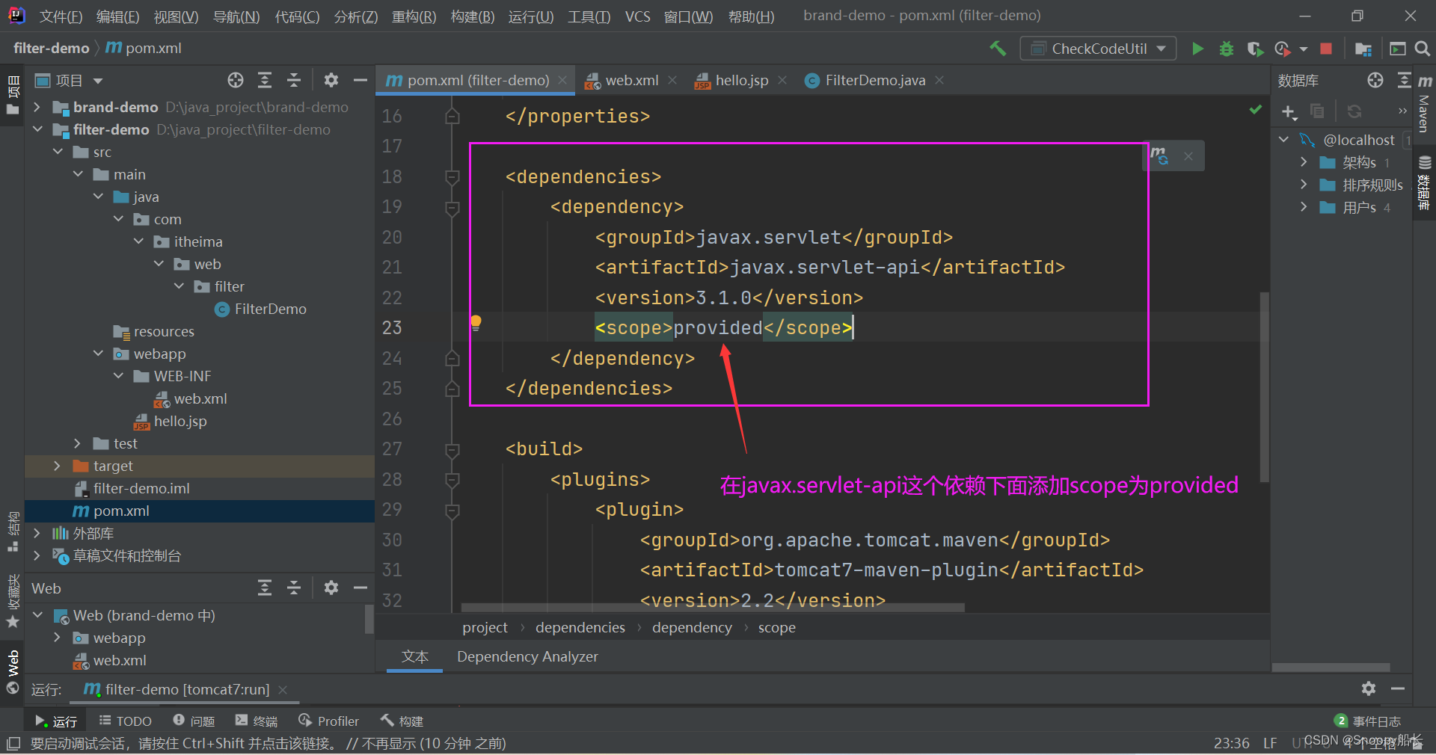Run CheckCodeUtil with the green play button
Viewport: 1436px width, 755px height.
tap(1197, 49)
